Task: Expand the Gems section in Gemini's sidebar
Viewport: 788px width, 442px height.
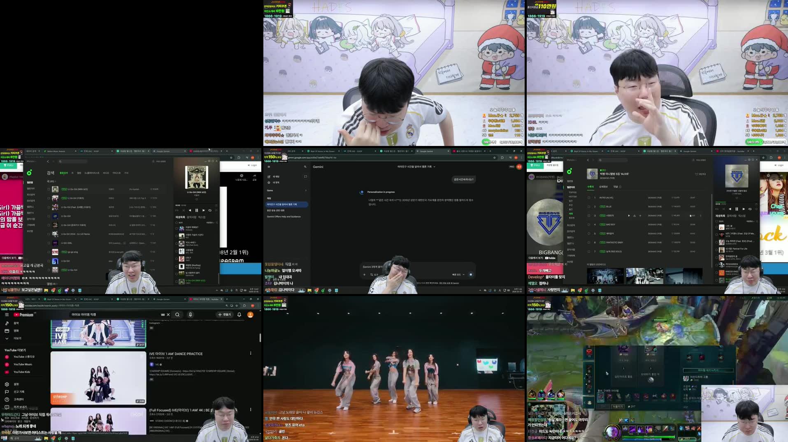Action: (306, 190)
